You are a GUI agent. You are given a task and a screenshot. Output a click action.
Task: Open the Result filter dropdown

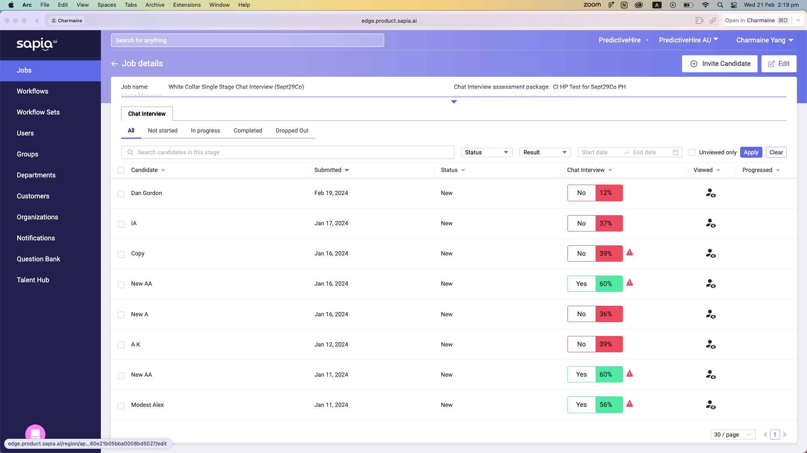coord(545,152)
